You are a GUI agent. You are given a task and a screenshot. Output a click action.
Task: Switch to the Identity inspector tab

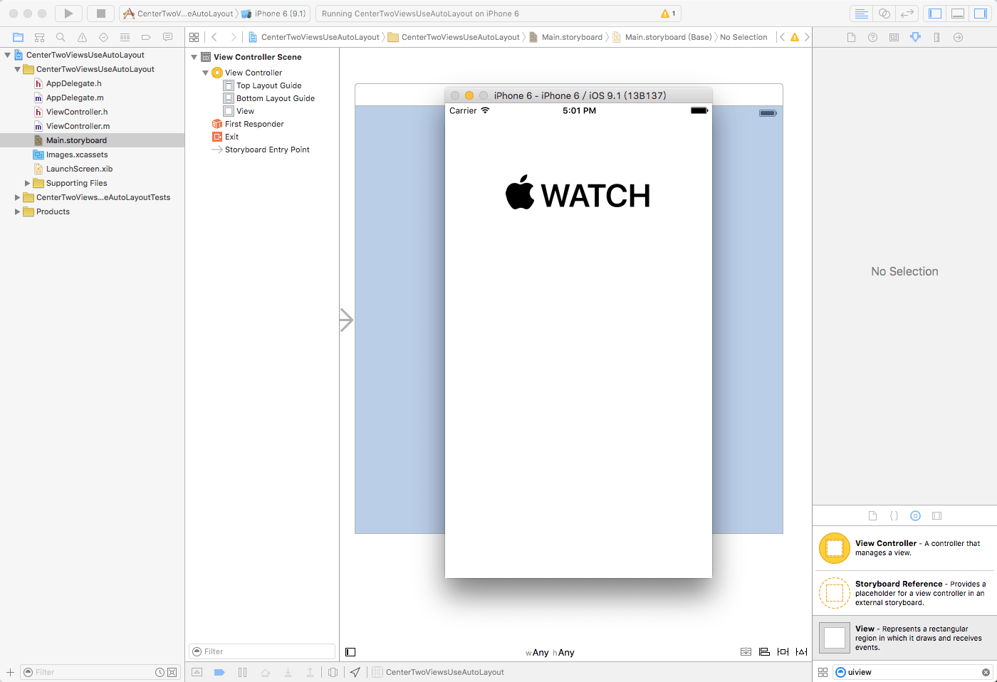(x=894, y=37)
